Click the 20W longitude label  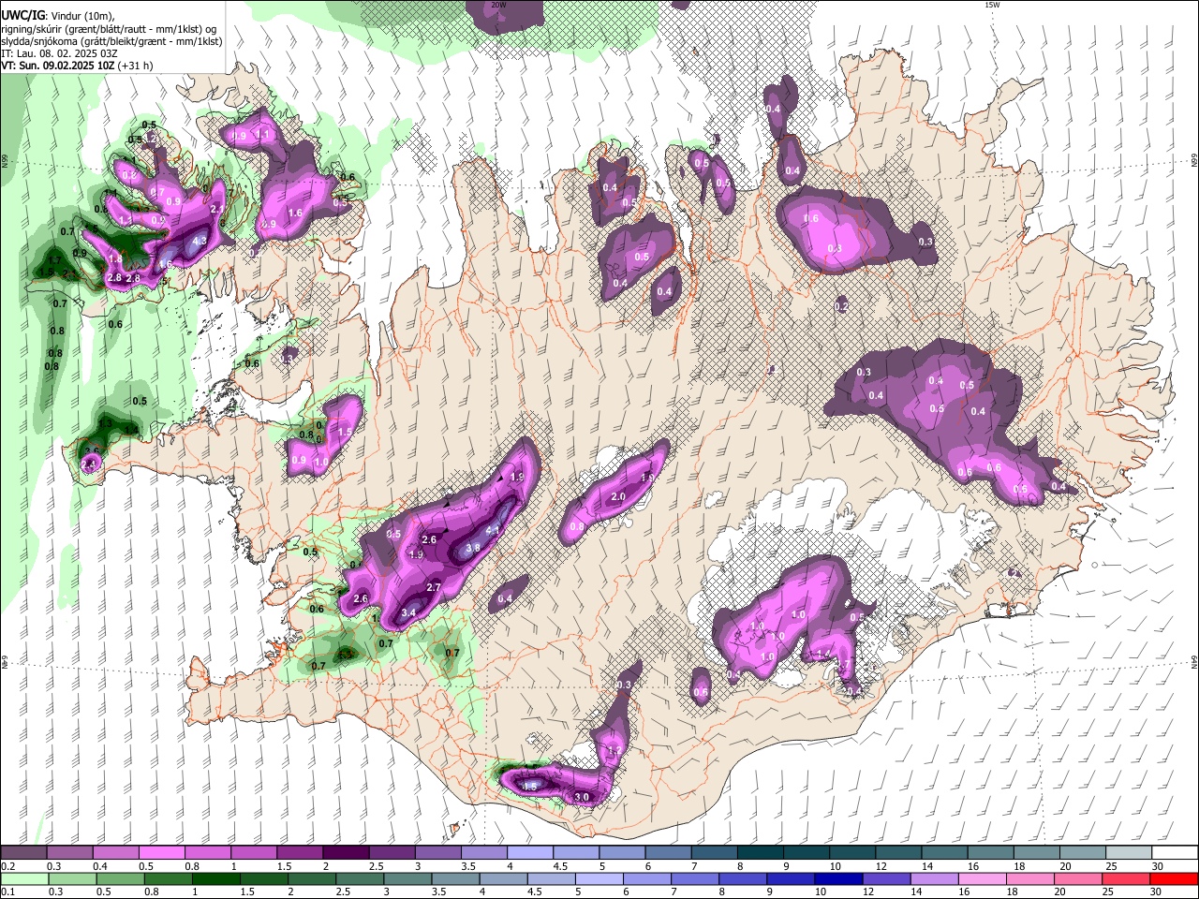[x=498, y=6]
